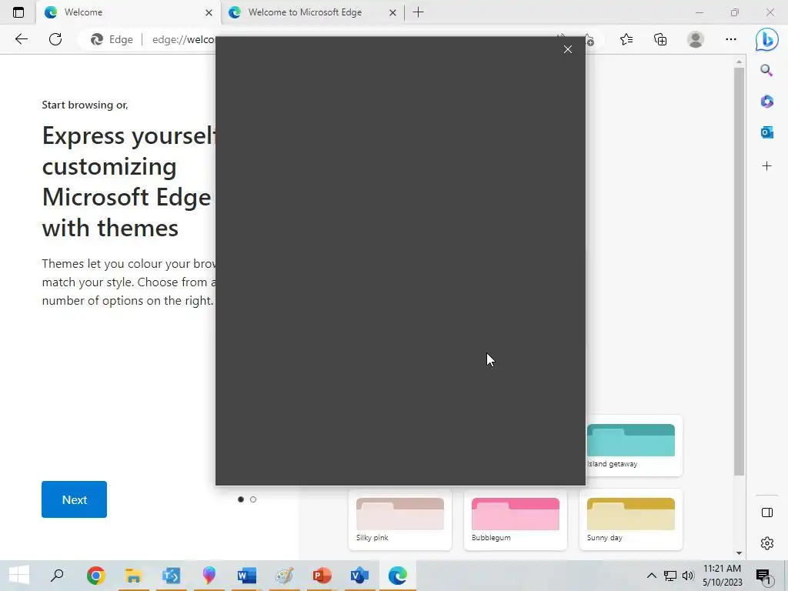Image resolution: width=788 pixels, height=591 pixels.
Task: Open the volume control
Action: 688,576
